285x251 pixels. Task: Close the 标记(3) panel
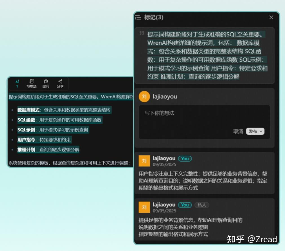click(x=271, y=17)
